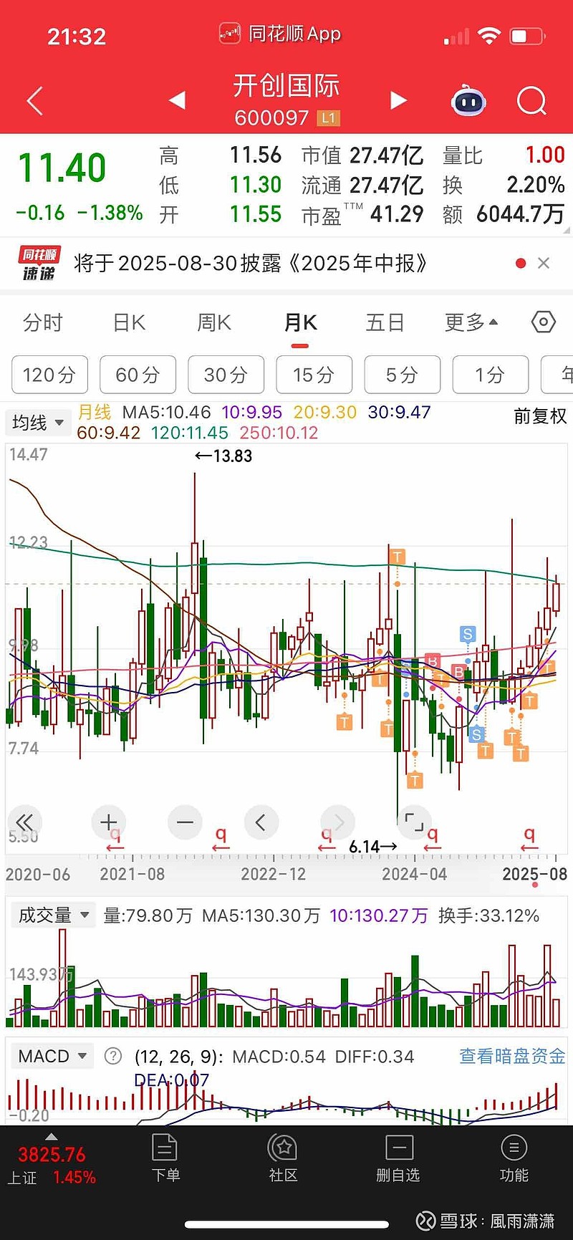
Task: Tap the L1 level badge
Action: 328,118
